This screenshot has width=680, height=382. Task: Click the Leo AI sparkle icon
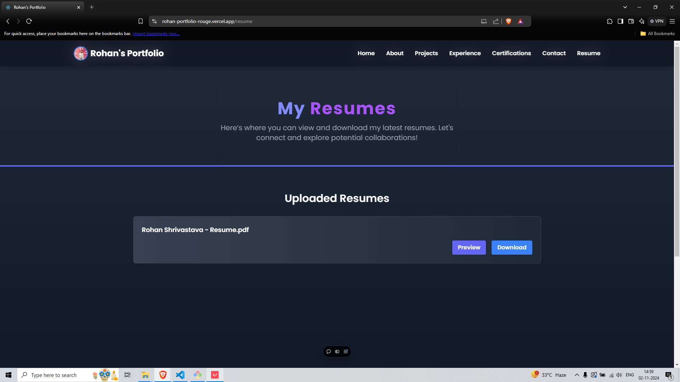tap(641, 21)
